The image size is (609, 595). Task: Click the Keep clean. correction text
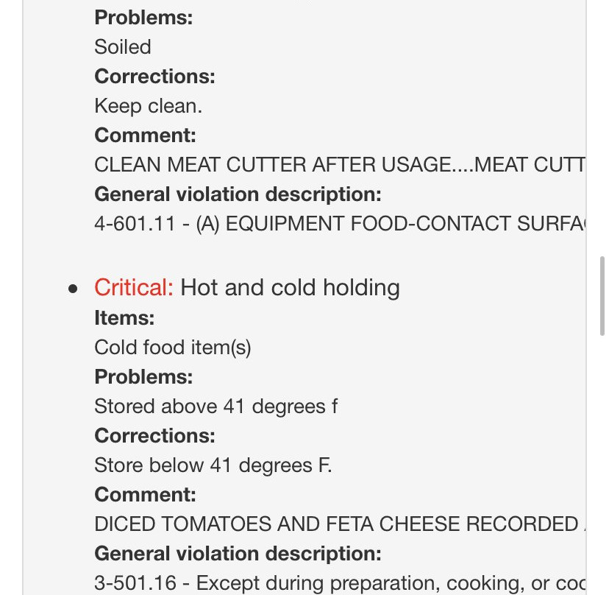coord(148,106)
